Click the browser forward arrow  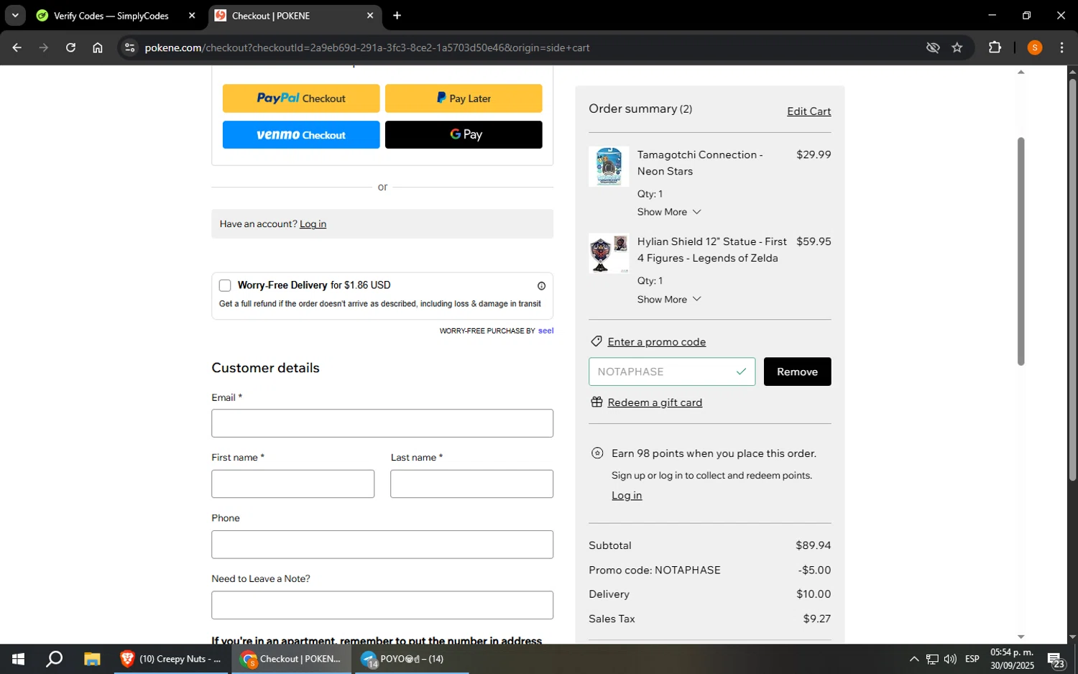point(44,47)
